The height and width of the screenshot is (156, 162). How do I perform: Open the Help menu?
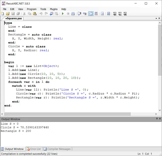coord(64,9)
